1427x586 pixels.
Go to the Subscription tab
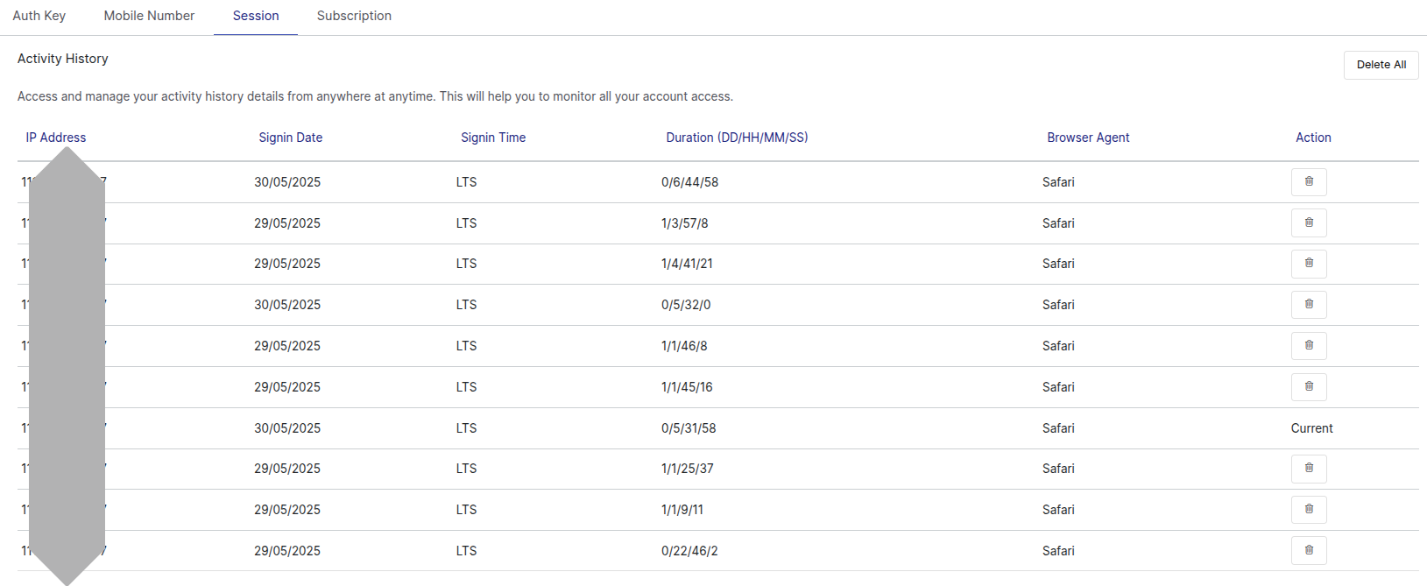(x=354, y=16)
